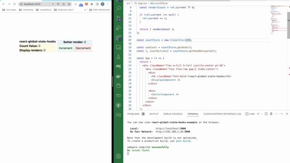Open Source Control view with pending changes badge
Image resolution: width=290 pixels, height=163 pixels.
pyautogui.click(x=119, y=18)
